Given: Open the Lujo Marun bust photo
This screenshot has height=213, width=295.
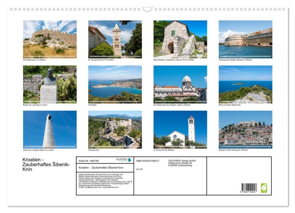Looking at the screenshot, I should click(50, 84).
